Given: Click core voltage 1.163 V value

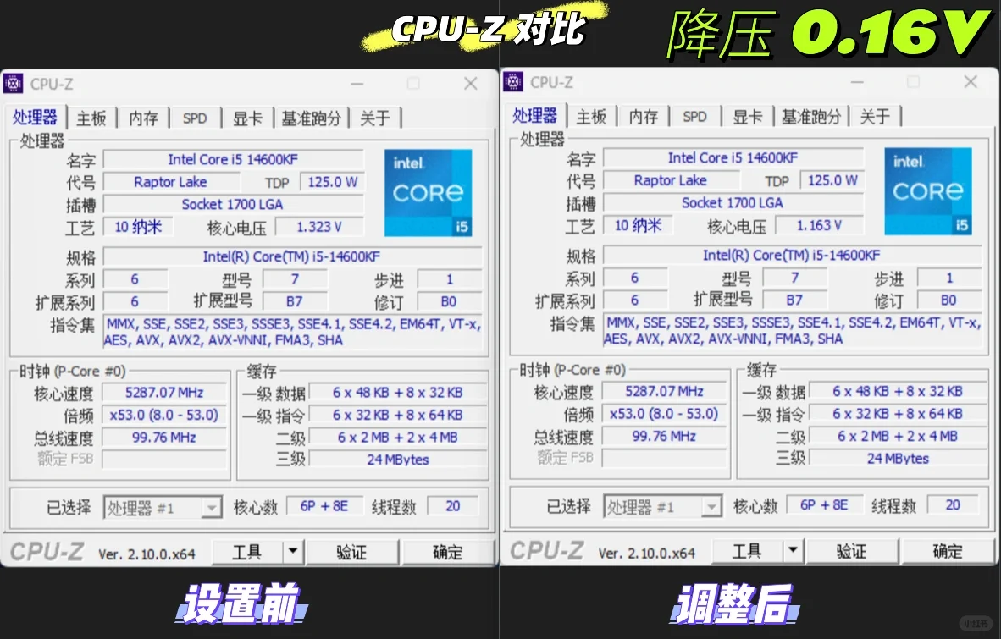Looking at the screenshot, I should point(819,226).
